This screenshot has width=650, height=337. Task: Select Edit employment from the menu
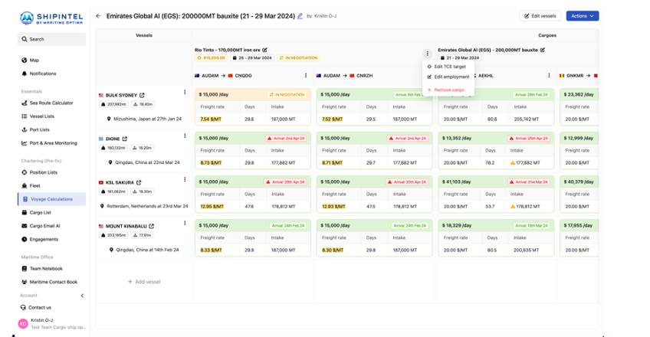[451, 77]
